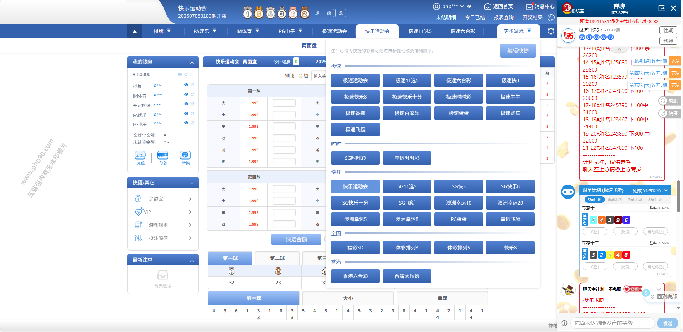Open the 棋牌 menu

(x=162, y=31)
